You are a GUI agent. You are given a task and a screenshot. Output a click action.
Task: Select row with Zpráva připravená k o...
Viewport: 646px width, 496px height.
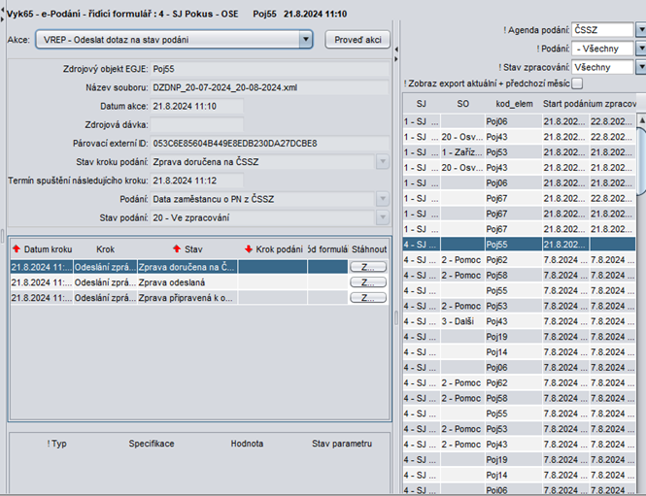pos(199,298)
